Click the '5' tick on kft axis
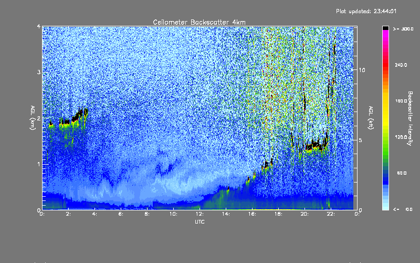Image resolution: width=420 pixels, height=263 pixels. click(361, 140)
